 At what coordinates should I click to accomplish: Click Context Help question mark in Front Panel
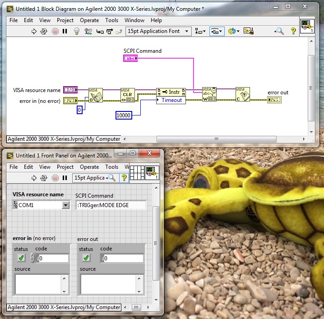click(124, 178)
